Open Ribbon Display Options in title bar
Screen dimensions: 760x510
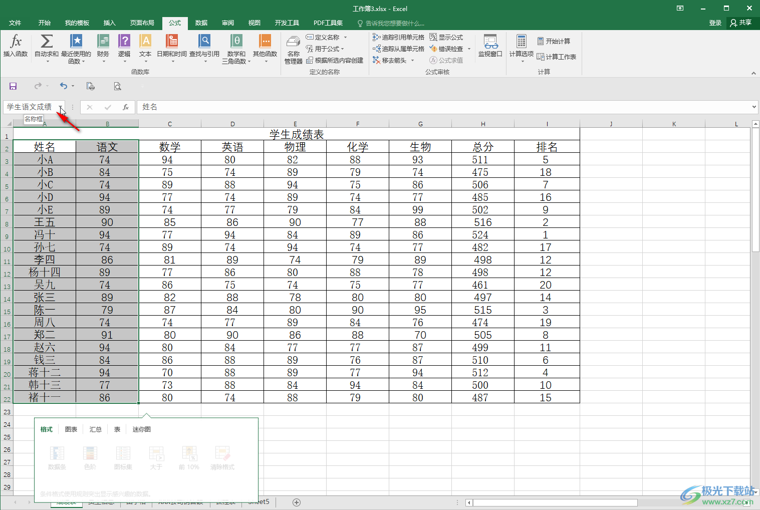tap(680, 9)
